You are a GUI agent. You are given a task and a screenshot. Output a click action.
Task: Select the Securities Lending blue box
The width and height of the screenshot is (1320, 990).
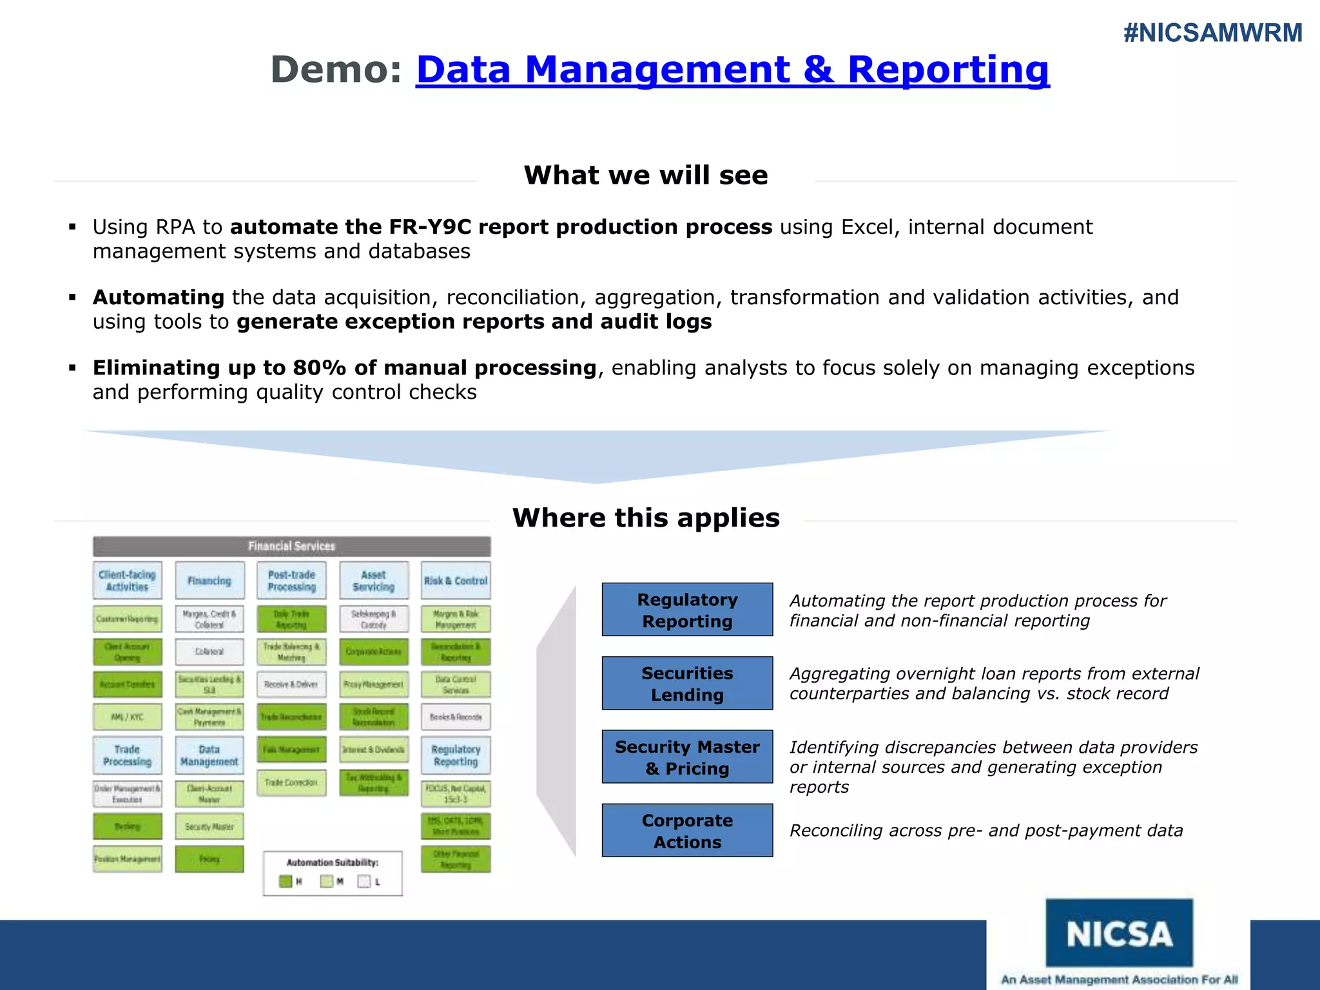tap(687, 683)
